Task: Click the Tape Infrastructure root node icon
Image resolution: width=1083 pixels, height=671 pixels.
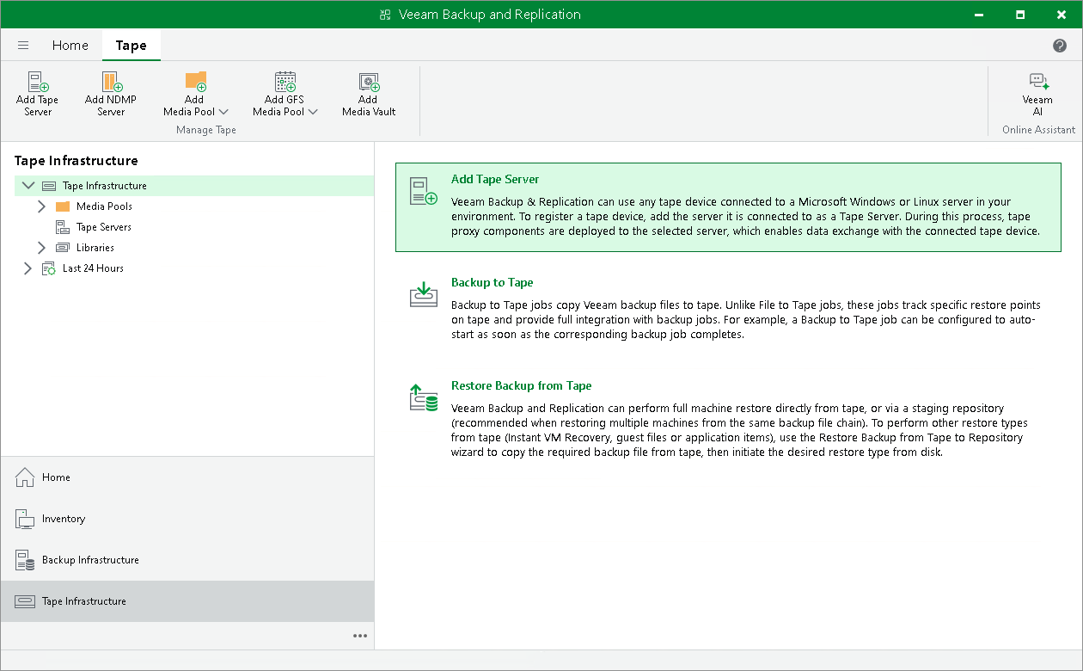Action: click(49, 186)
